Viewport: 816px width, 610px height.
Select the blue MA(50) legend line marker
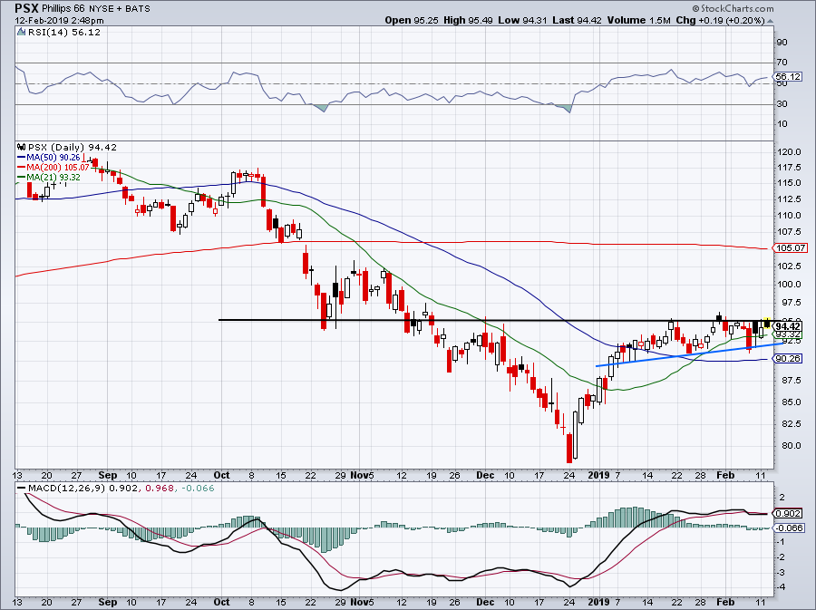click(x=22, y=158)
